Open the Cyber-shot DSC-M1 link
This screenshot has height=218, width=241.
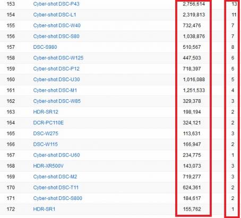[55, 90]
